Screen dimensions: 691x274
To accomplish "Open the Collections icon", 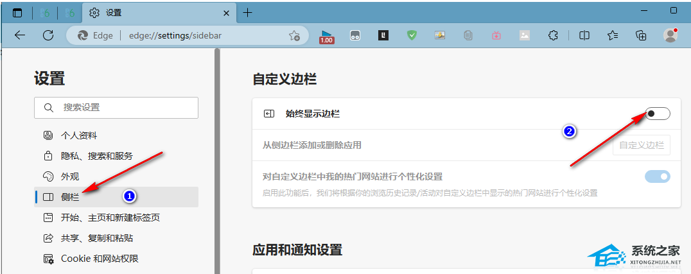I will pyautogui.click(x=641, y=36).
